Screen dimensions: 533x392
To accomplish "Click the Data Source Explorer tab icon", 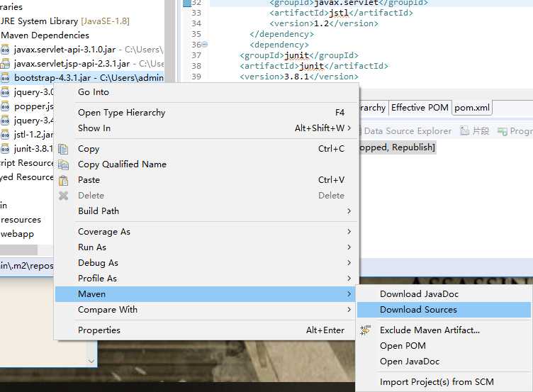I will pyautogui.click(x=359, y=131).
